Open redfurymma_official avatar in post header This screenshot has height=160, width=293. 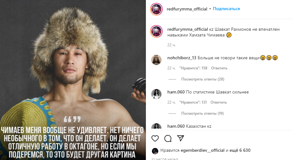156,9
